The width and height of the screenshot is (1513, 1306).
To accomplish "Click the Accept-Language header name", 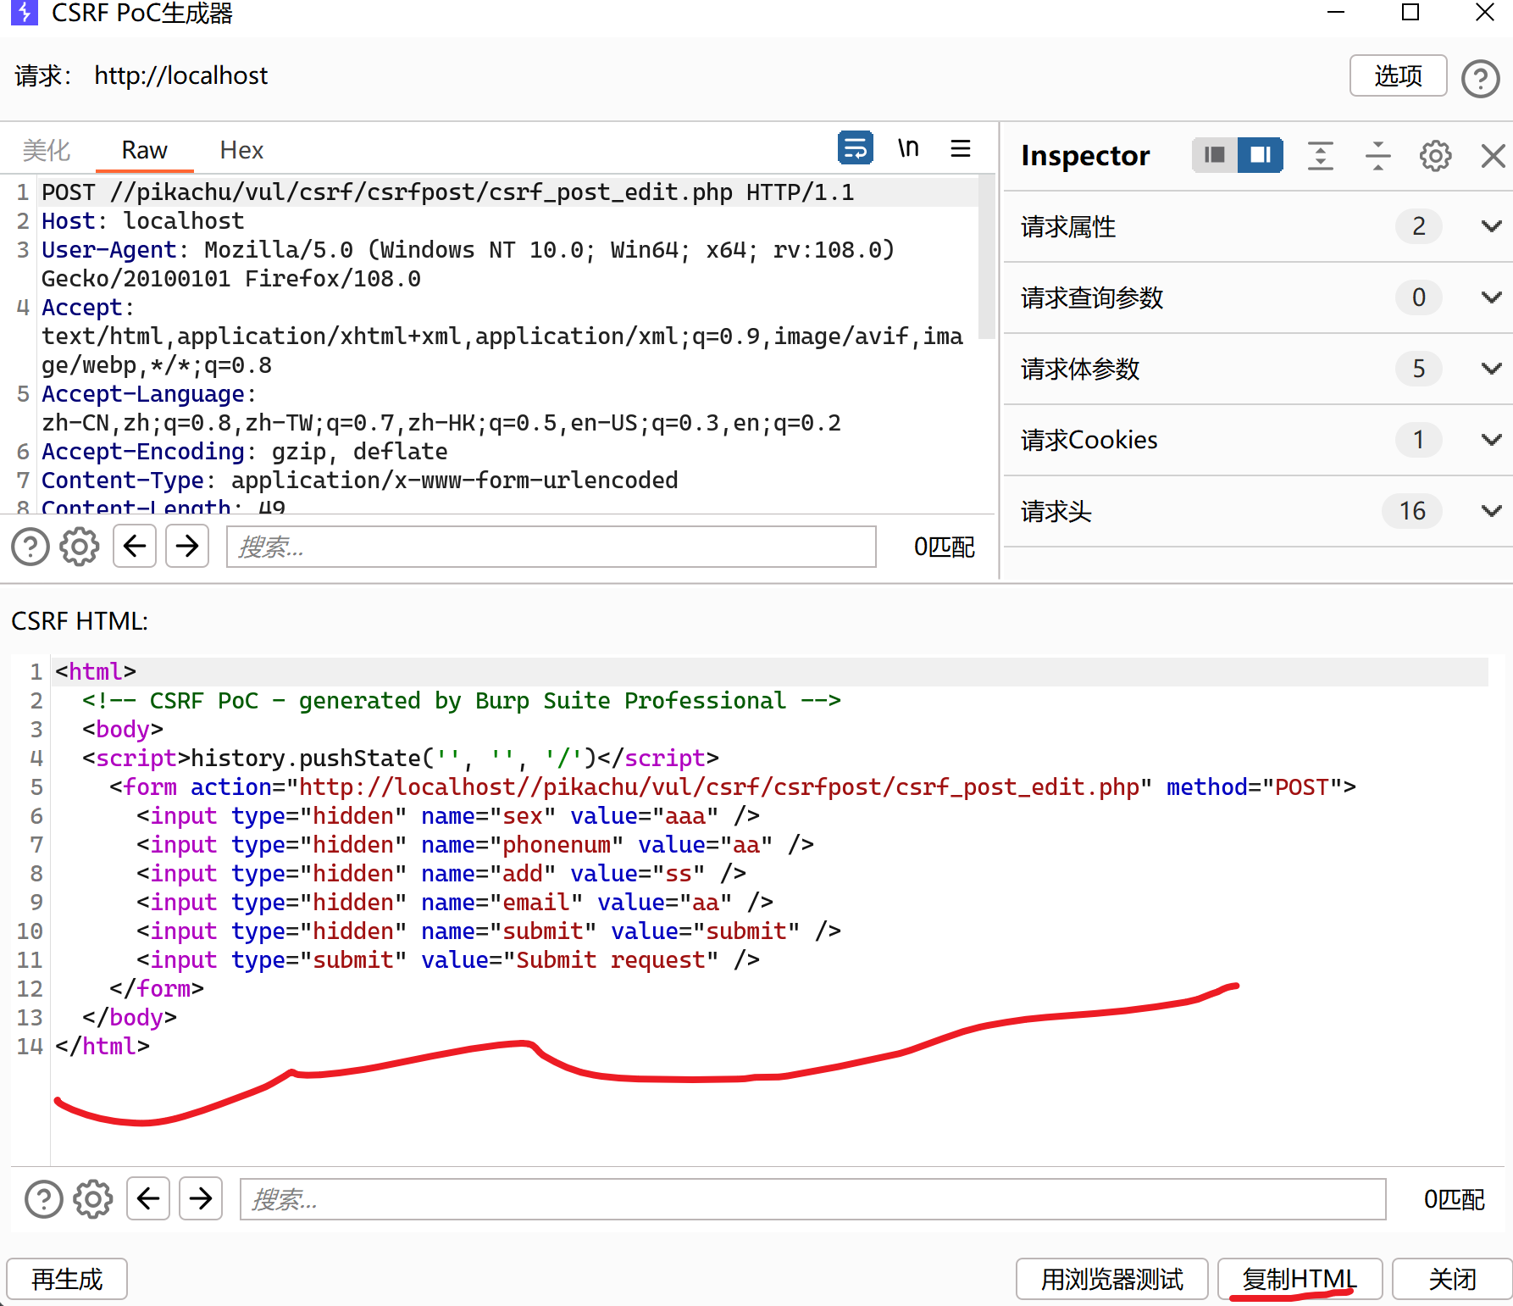I will click(x=143, y=394).
